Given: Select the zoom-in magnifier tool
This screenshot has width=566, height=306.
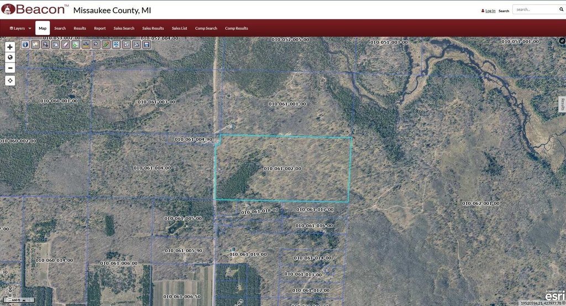Looking at the screenshot, I should [x=45, y=44].
